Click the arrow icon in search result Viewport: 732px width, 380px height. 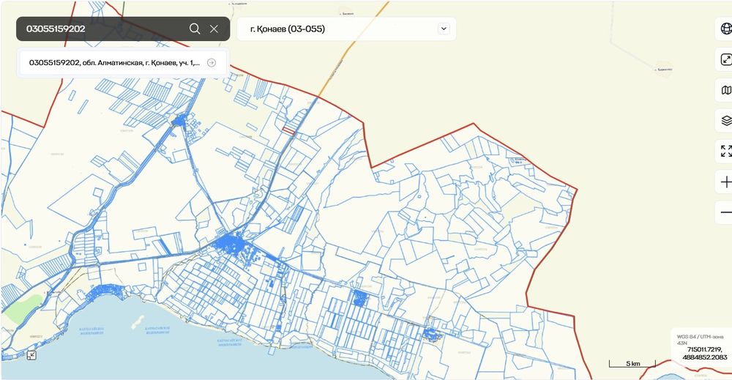click(212, 62)
